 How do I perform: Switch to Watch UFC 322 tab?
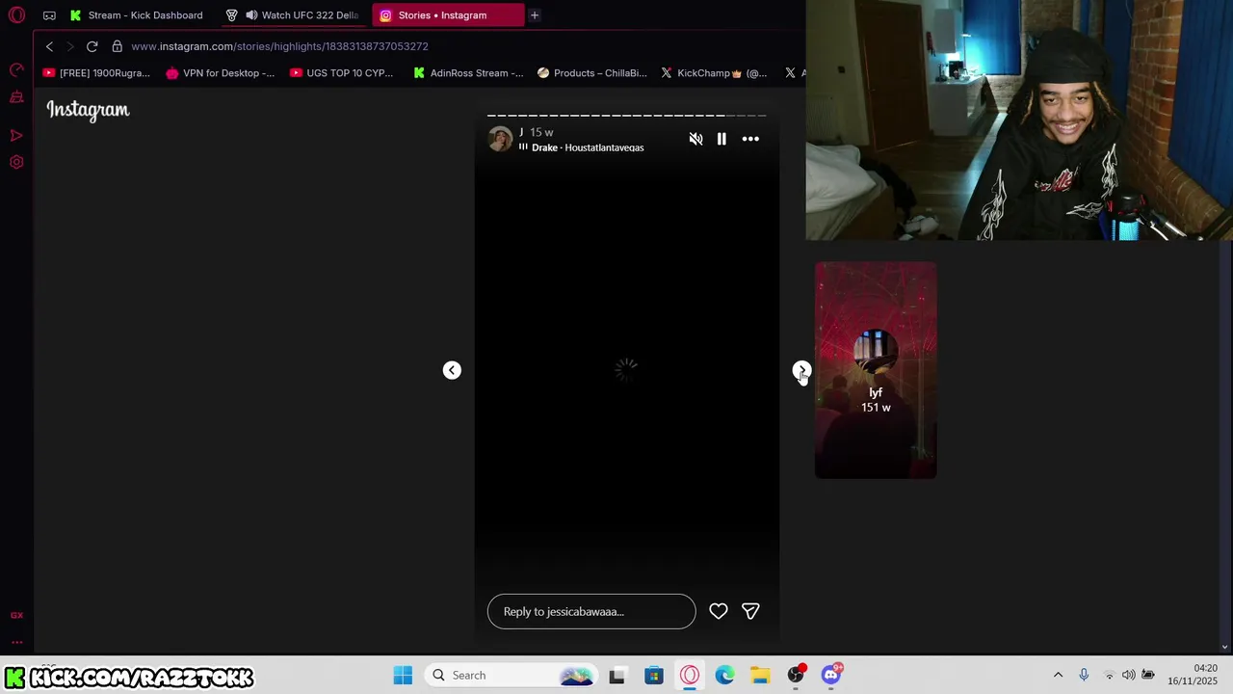coord(295,15)
